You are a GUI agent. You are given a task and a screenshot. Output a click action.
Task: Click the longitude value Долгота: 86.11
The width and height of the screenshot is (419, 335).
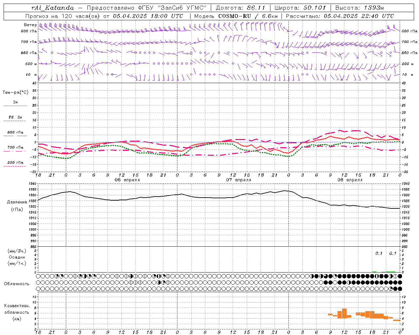240,8
